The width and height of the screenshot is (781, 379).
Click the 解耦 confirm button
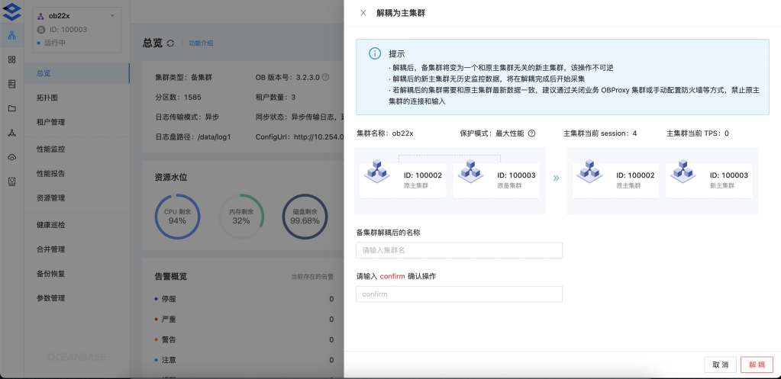(757, 365)
